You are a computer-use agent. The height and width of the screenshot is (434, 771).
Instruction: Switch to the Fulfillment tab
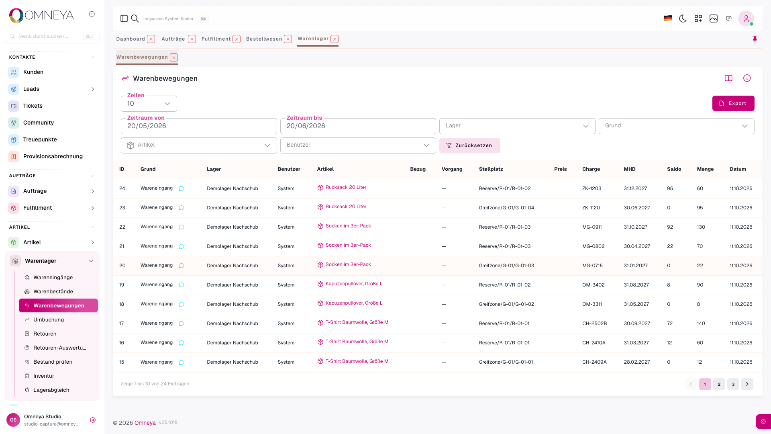coord(216,39)
